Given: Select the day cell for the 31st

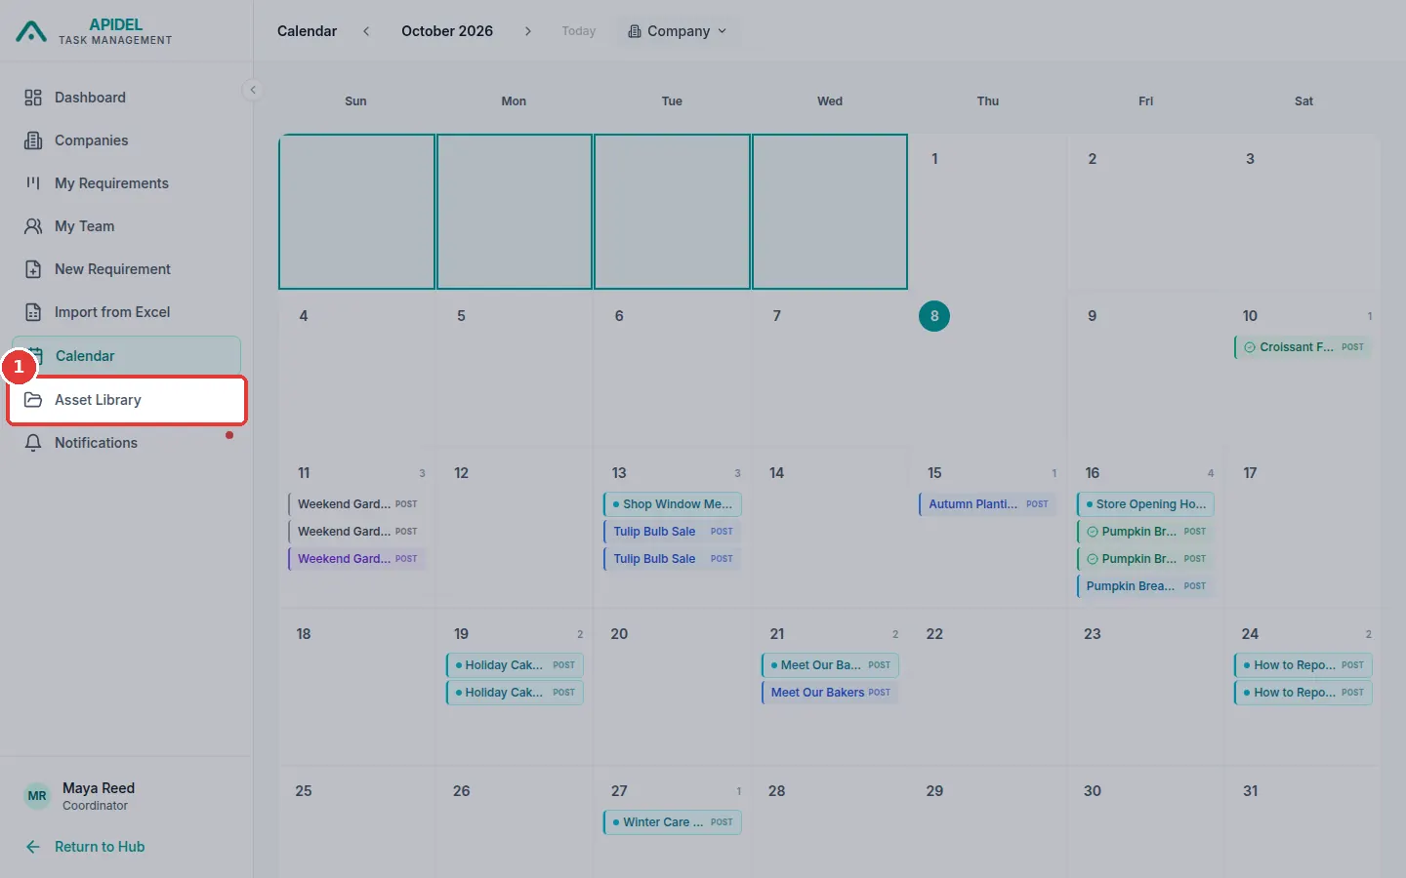Looking at the screenshot, I should tap(1303, 822).
